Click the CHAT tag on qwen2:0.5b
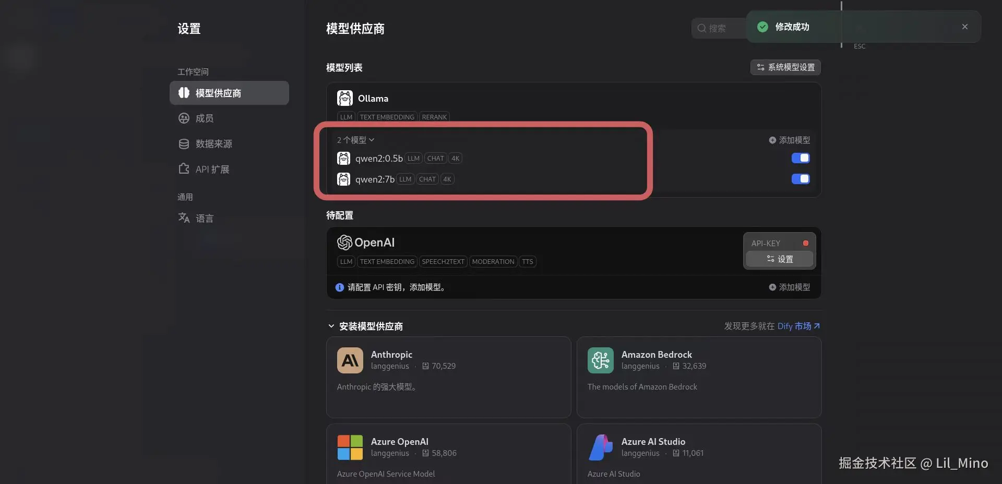This screenshot has width=1002, height=484. click(x=436, y=159)
